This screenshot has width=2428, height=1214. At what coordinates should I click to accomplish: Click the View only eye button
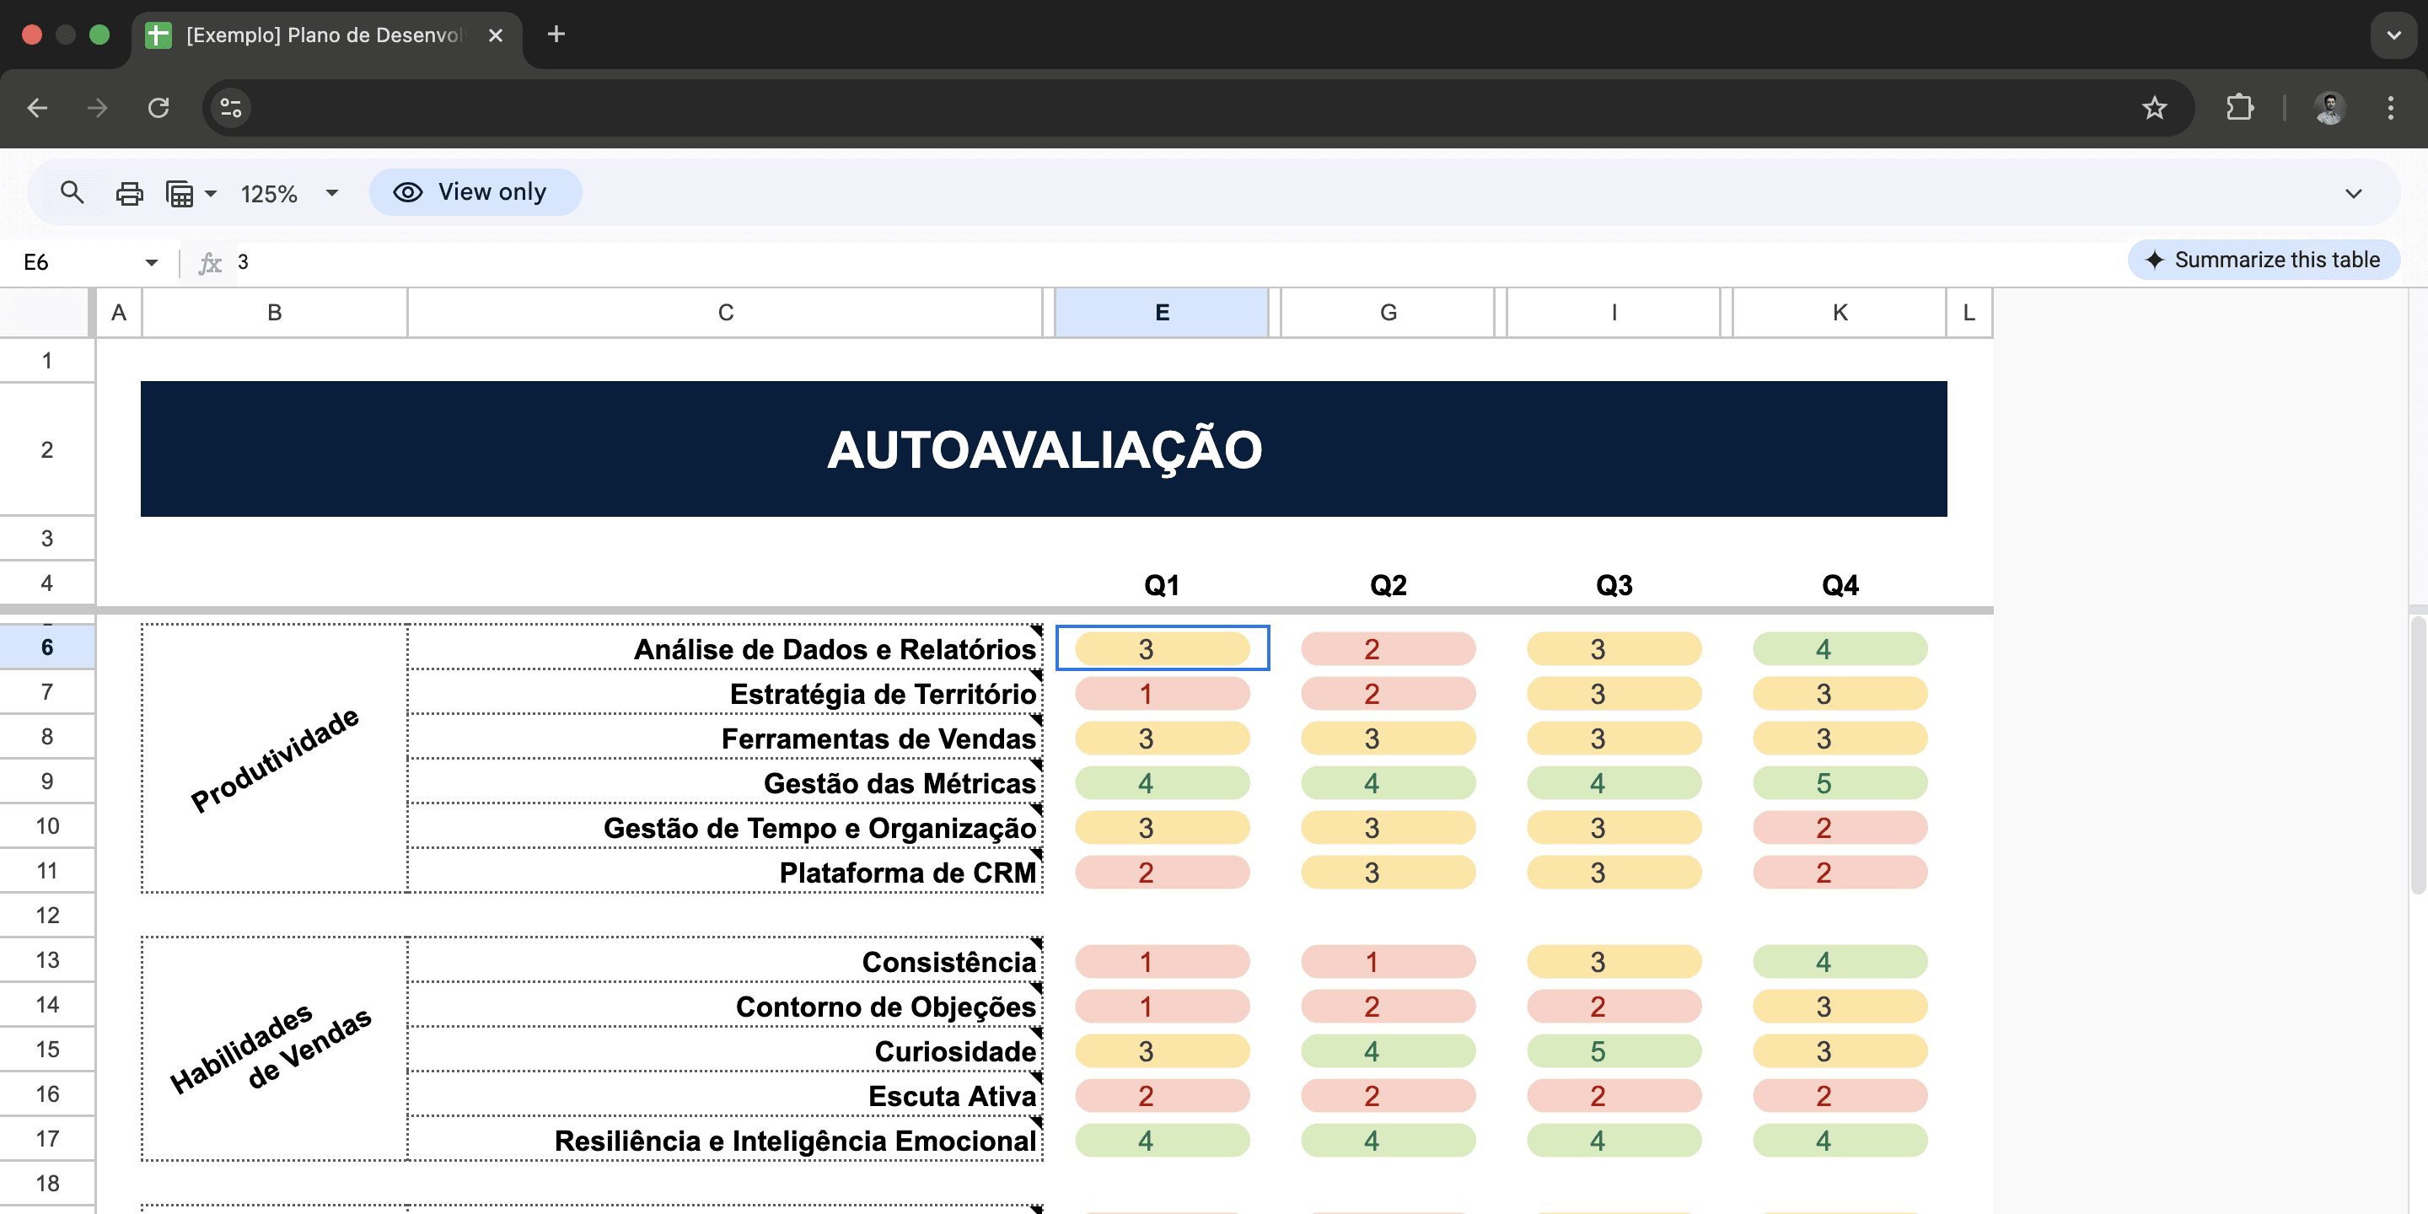pos(475,192)
